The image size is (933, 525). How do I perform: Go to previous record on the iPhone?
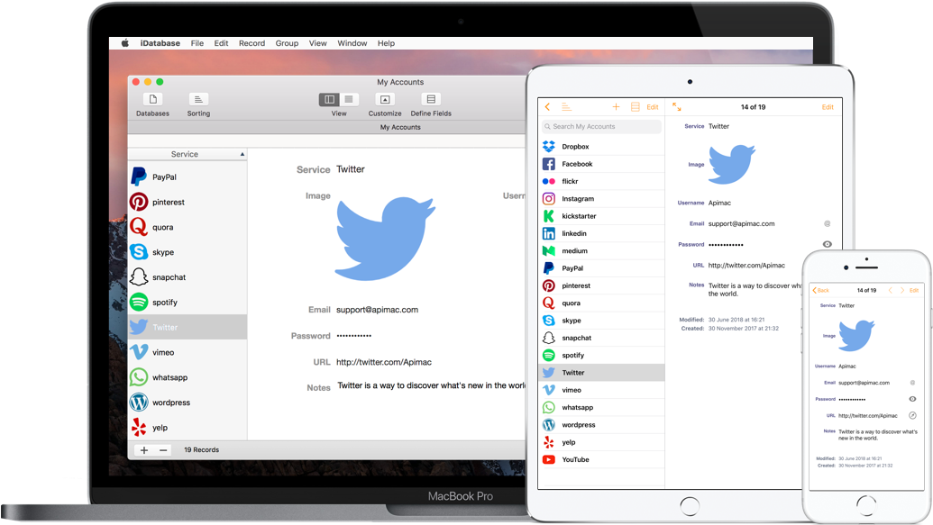890,290
